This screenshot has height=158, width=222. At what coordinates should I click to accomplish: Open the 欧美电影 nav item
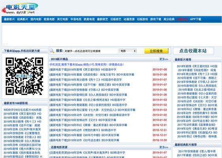pyautogui.click(x=49, y=19)
